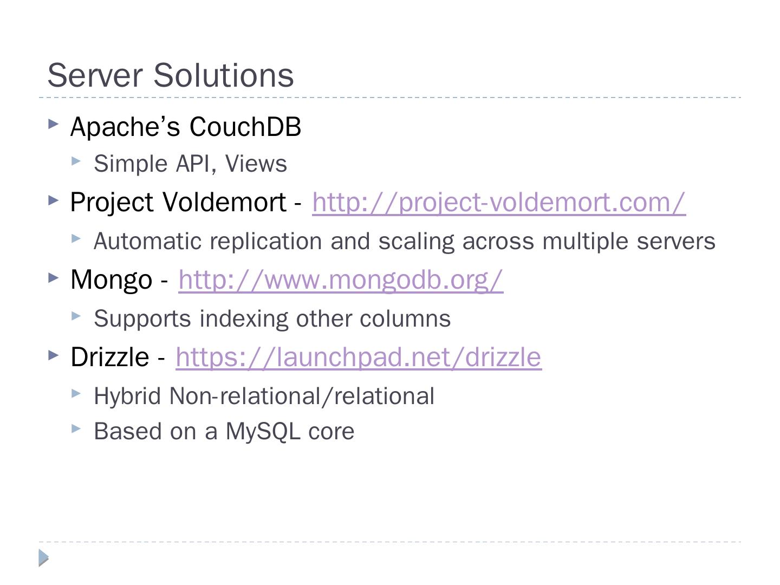Click the triangle icon in the slide footer

point(44,557)
